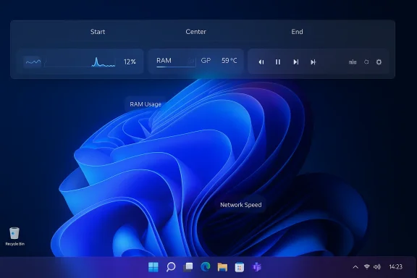Click the 59 °C temperature reading
Image resolution: width=417 pixels, height=278 pixels.
(229, 61)
